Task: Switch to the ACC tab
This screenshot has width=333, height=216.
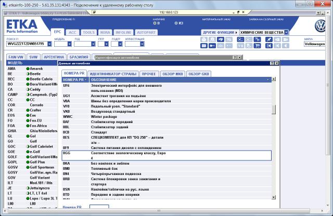Action: [x=72, y=32]
